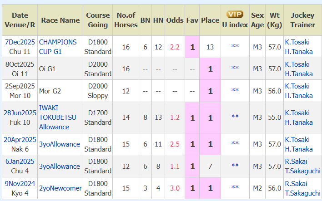This screenshot has width=322, height=201.
Task: Click the U index ** in the 8Oct2025 row
Action: 235,68
